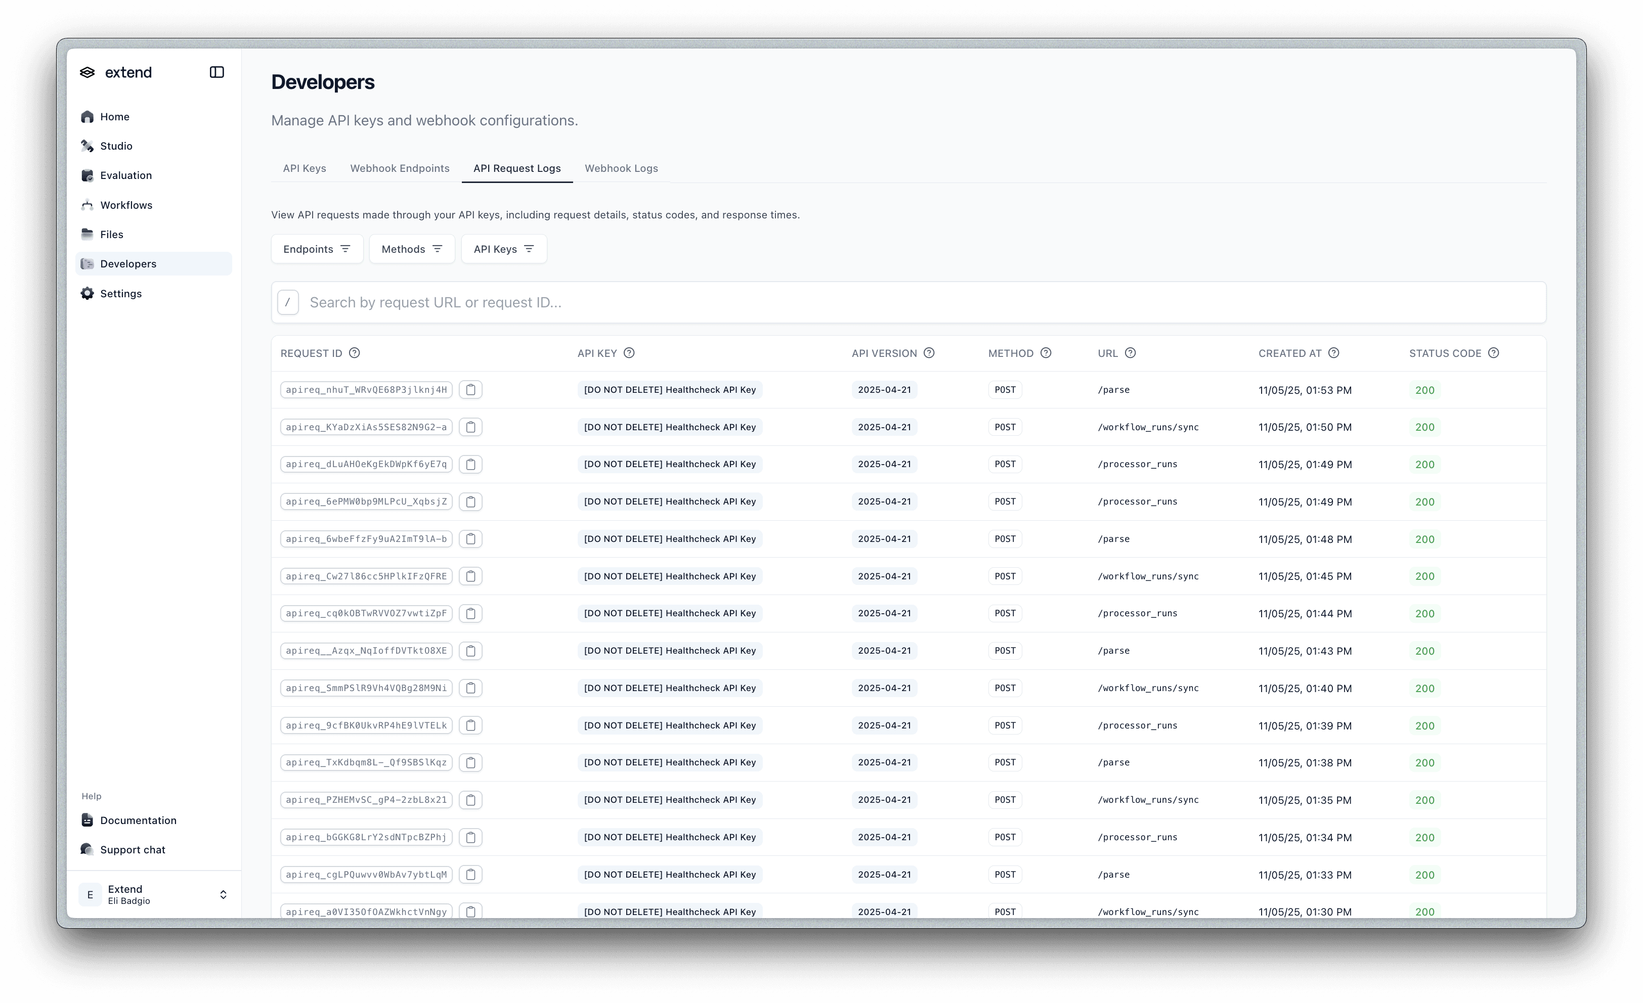The image size is (1643, 1003).
Task: Expand the API Keys filter dropdown
Action: (503, 249)
